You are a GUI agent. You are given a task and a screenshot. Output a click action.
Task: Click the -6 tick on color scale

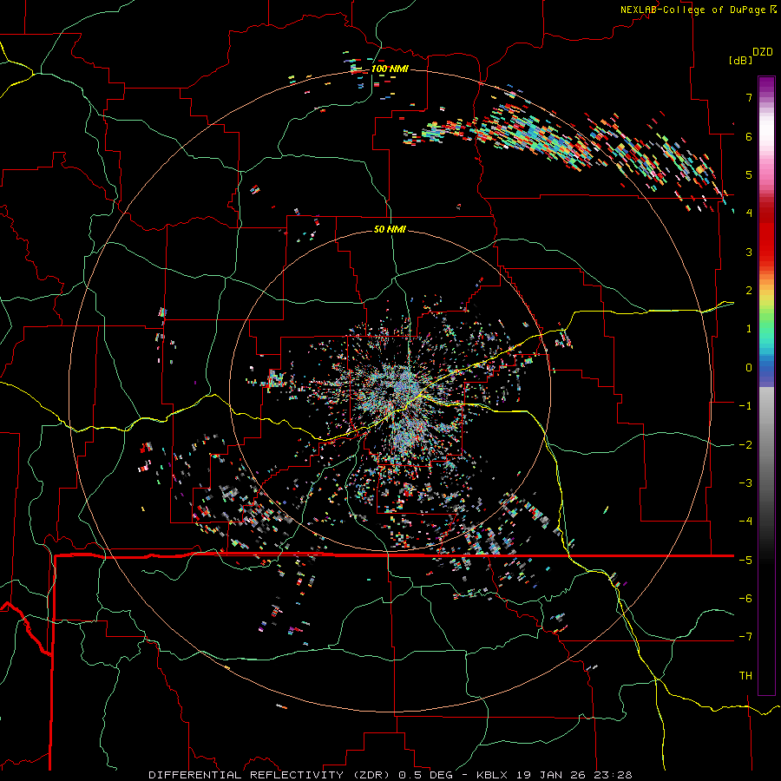(745, 599)
